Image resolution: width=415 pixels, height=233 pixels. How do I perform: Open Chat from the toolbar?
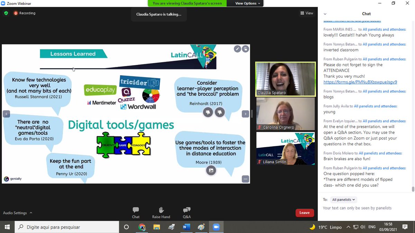136,213
